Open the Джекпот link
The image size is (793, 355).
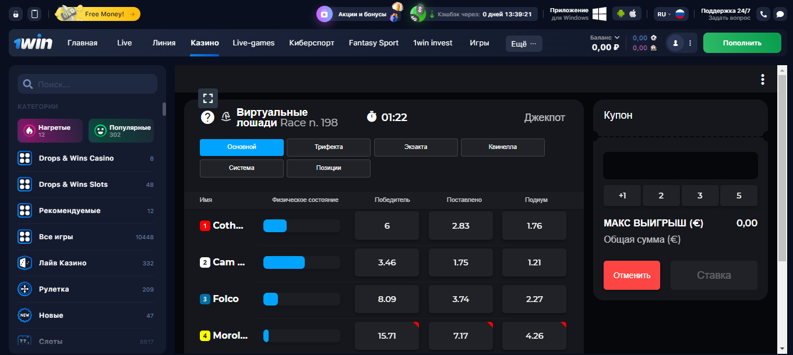pos(545,118)
